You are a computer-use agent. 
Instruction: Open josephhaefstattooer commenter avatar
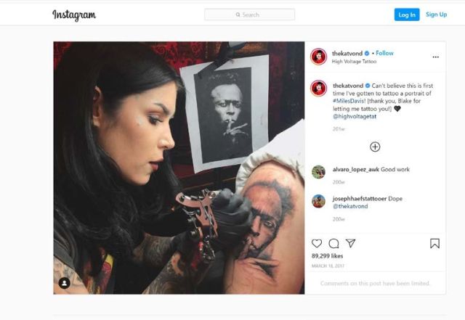[x=318, y=201]
